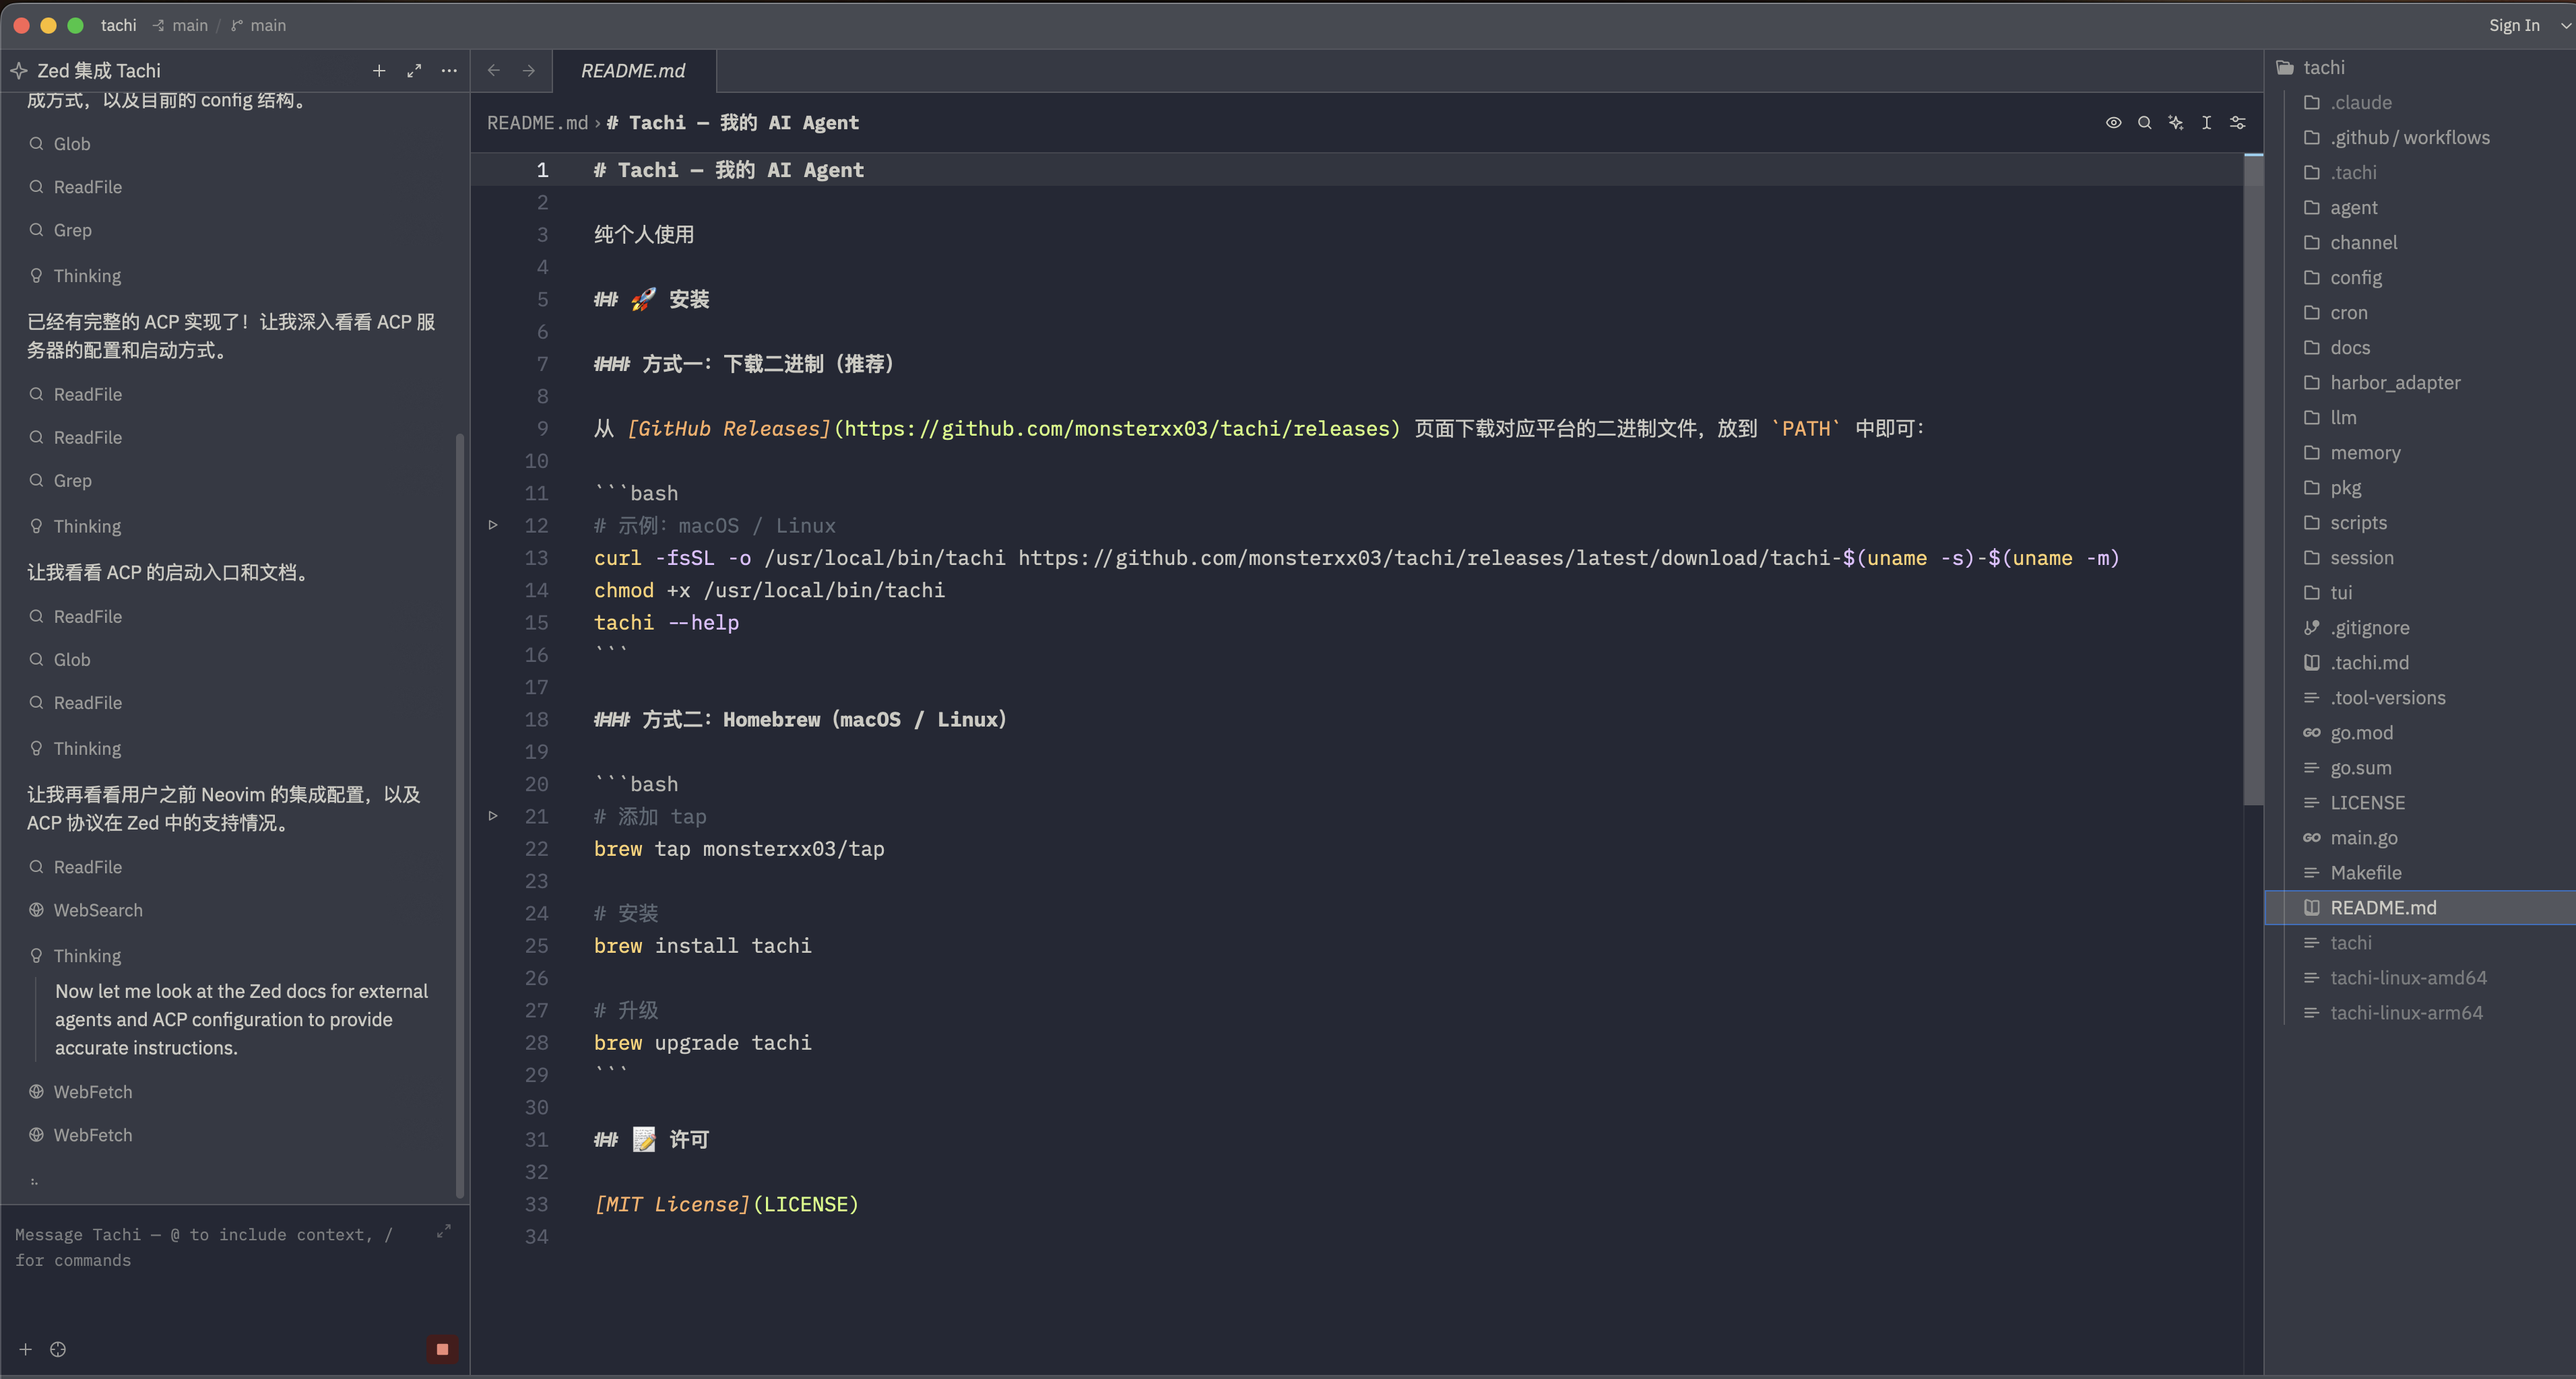Click Sign In in the title bar
2576x1379 pixels.
click(x=2514, y=25)
